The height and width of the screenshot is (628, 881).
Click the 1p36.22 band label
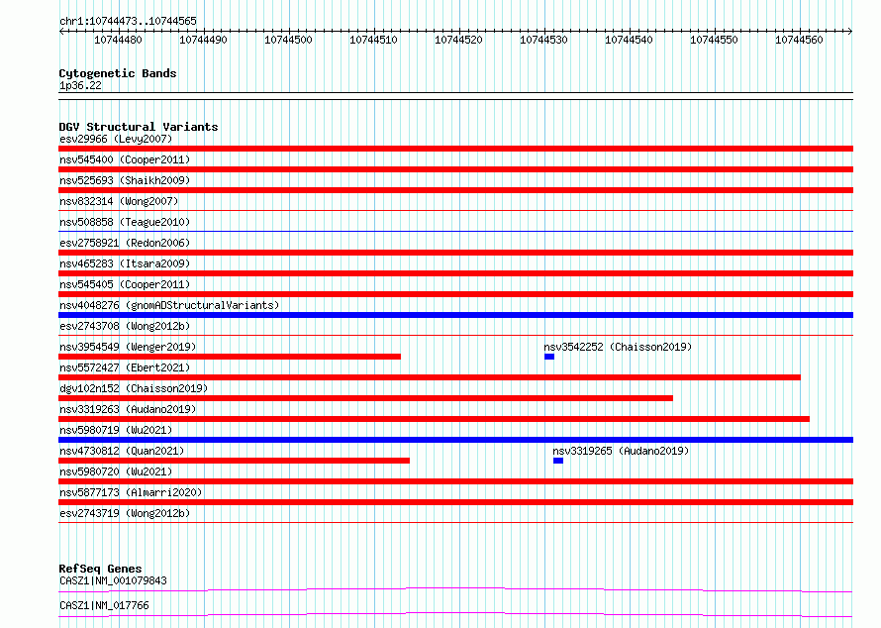click(80, 85)
